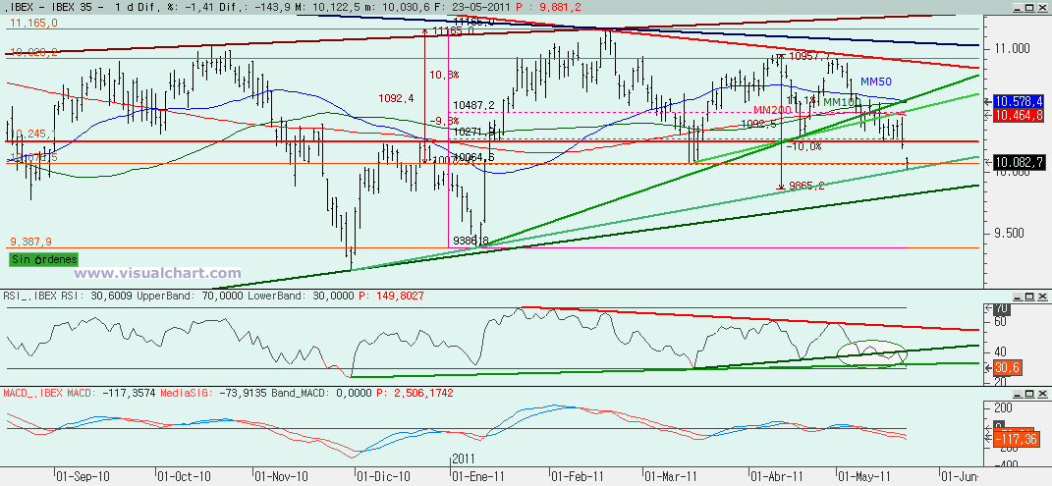Screen dimensions: 1052x486
Task: Click the 9865,2 target annotation
Action: tap(806, 187)
